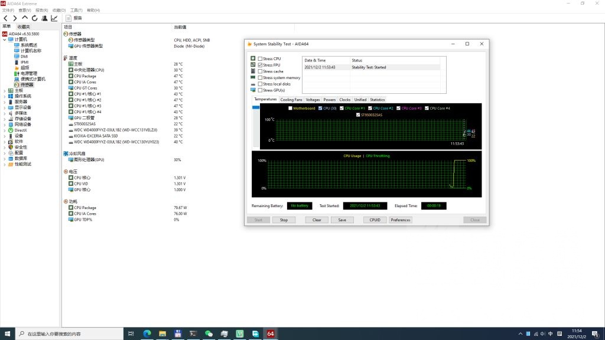This screenshot has width=605, height=340.
Task: Switch to the Cooling Fans tab
Action: [x=291, y=100]
